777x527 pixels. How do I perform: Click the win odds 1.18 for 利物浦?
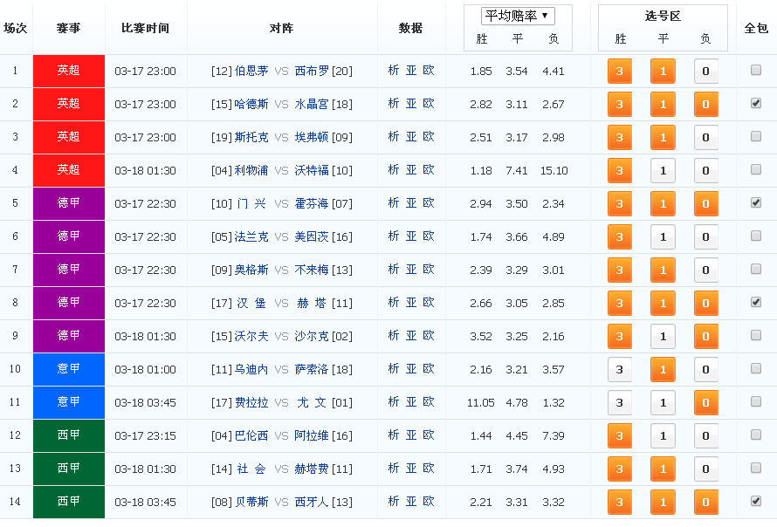(481, 171)
